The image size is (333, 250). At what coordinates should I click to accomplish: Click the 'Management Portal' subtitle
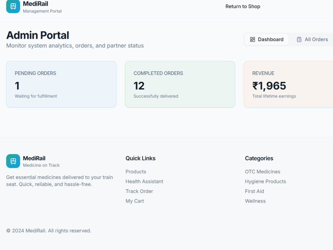(42, 11)
